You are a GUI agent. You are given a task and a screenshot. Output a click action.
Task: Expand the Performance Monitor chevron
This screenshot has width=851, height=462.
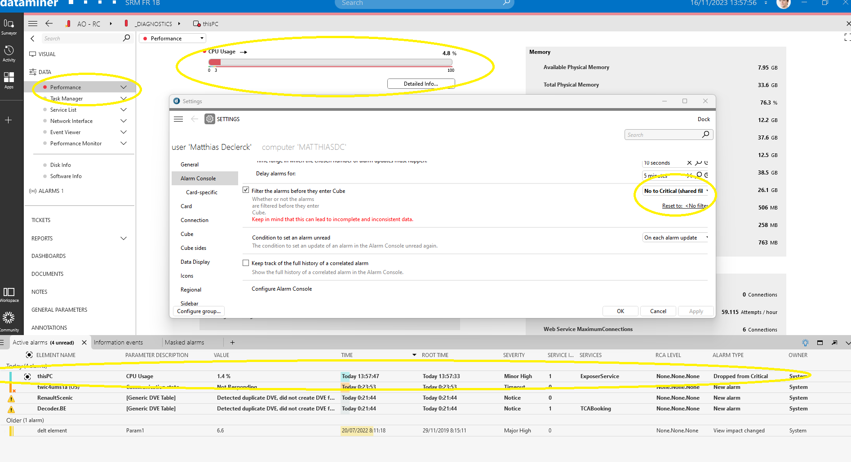[x=124, y=143]
